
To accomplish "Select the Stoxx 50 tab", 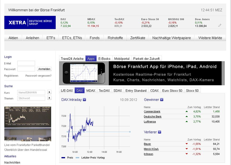I will [x=192, y=91].
